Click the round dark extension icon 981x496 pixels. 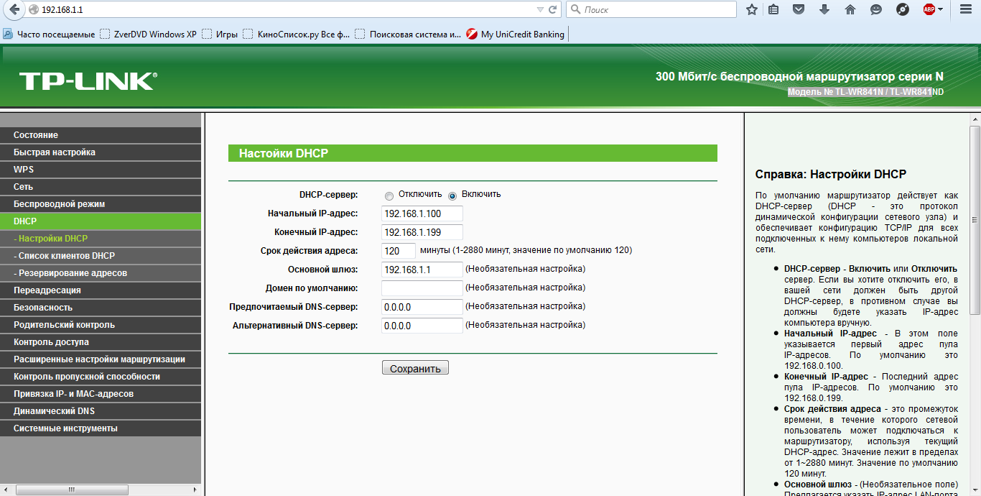click(903, 9)
